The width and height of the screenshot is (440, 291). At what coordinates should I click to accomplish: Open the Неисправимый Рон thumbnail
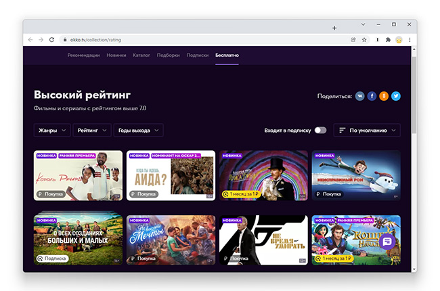(356, 175)
